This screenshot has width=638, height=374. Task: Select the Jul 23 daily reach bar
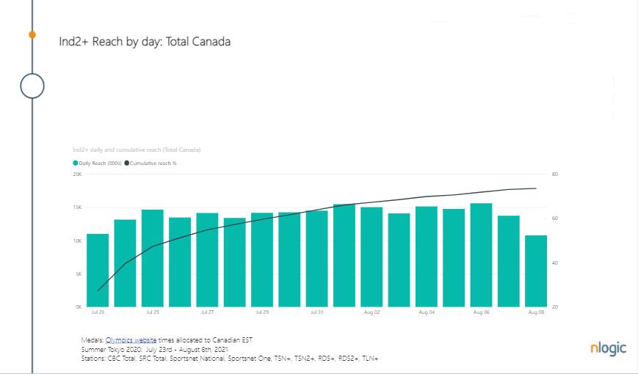coord(98,271)
